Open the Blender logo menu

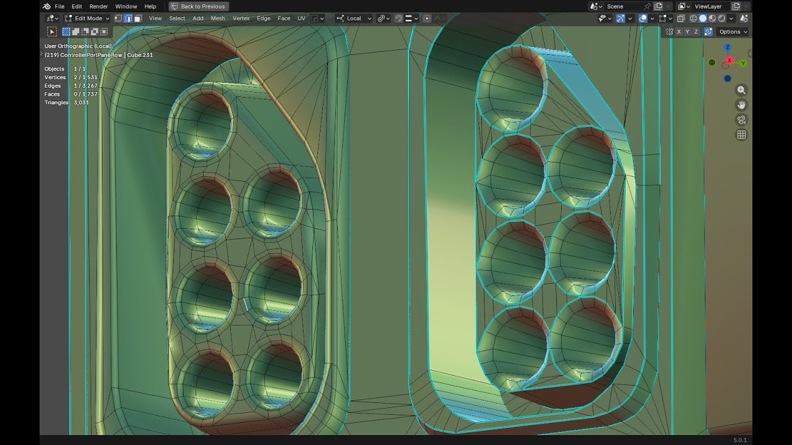coord(47,6)
